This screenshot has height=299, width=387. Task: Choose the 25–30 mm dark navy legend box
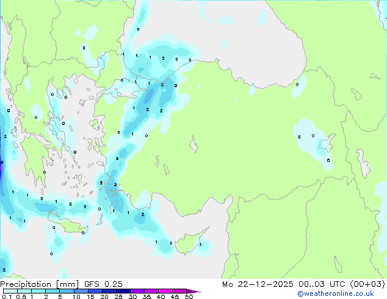coord(123,291)
